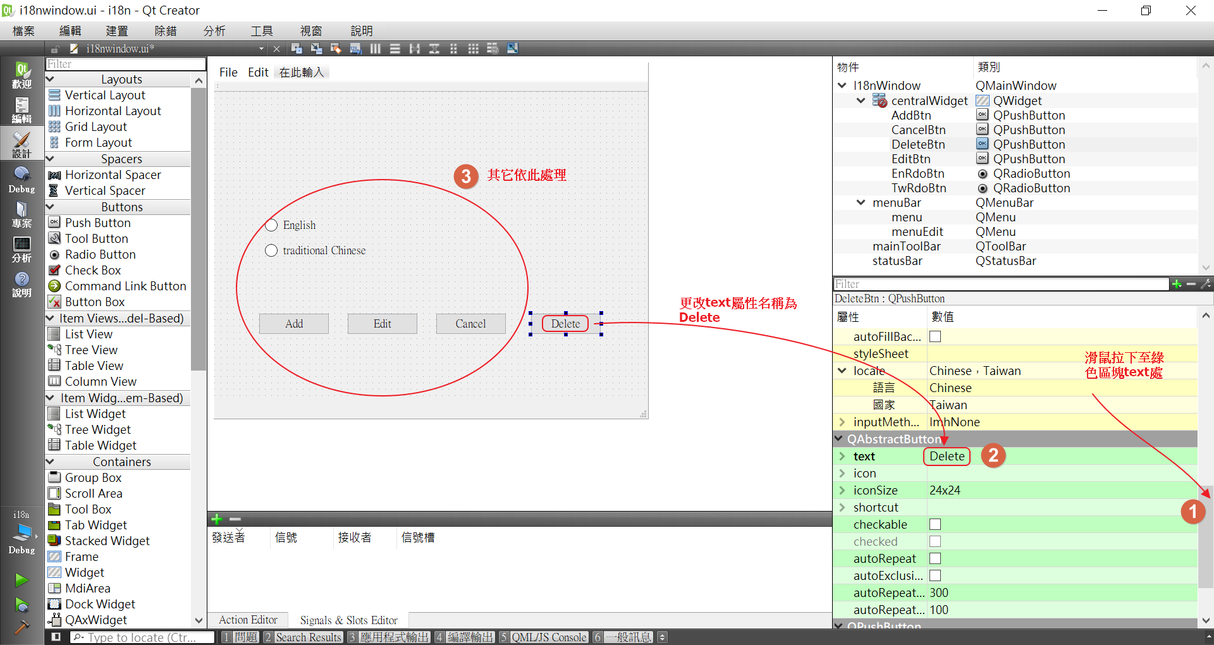Apply vertical layout from the toolbar
The image size is (1214, 645).
coord(395,49)
